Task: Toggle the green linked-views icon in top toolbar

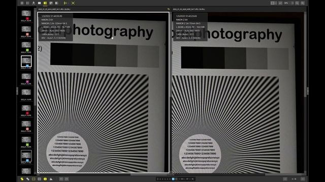Action: click(x=66, y=3)
